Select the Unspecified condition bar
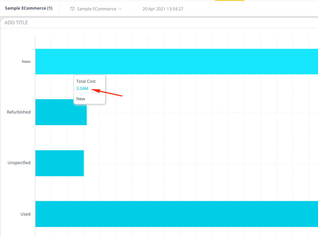 (x=59, y=163)
